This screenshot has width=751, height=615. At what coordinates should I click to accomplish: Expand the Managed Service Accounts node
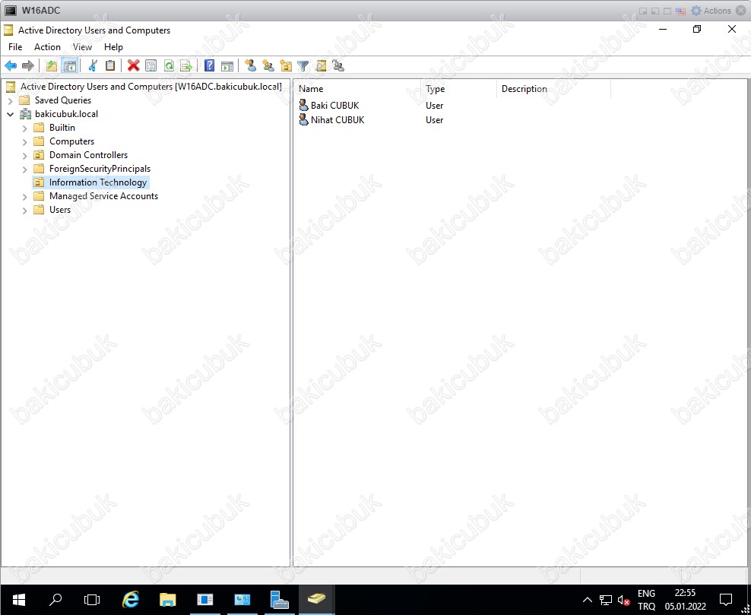click(25, 196)
